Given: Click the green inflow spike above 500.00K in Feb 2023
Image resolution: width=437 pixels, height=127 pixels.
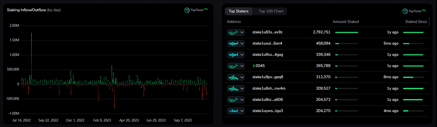Looking at the screenshot, I should click(112, 75).
